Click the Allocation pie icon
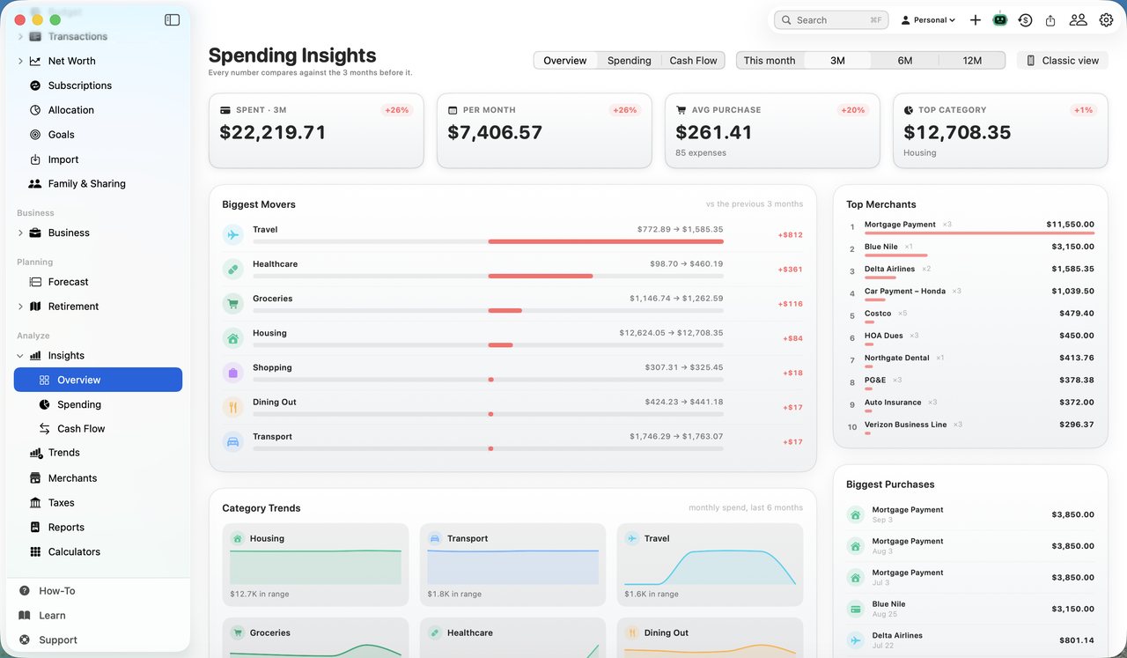 35,110
